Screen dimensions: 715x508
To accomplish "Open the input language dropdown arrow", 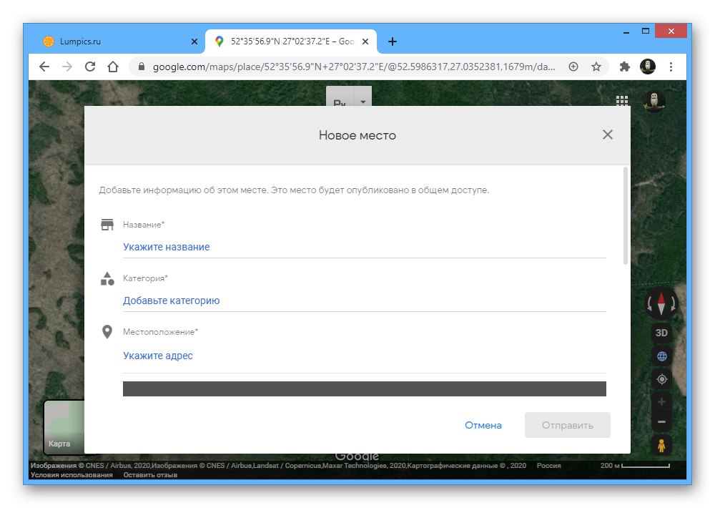I will [363, 102].
